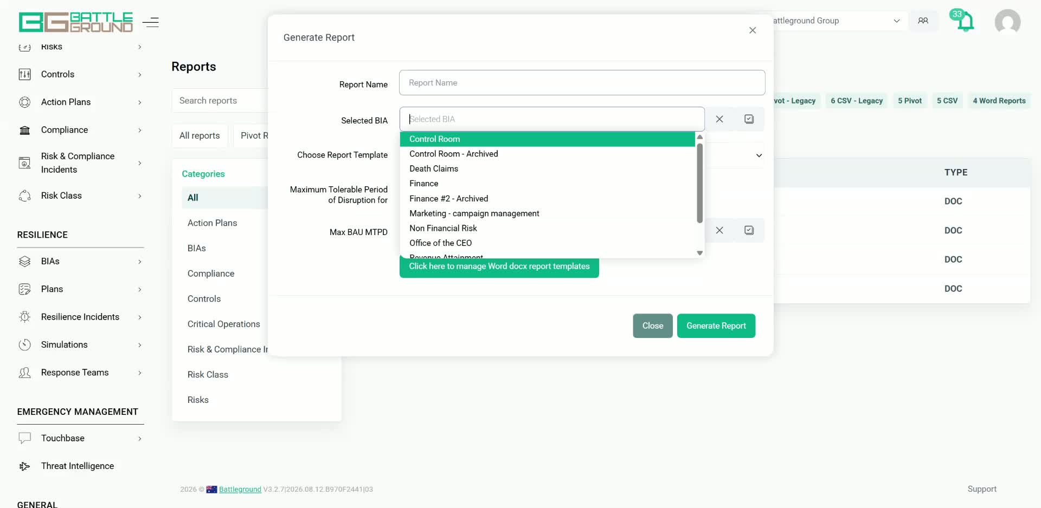Select Death Claims option
The image size is (1041, 508).
pos(548,168)
